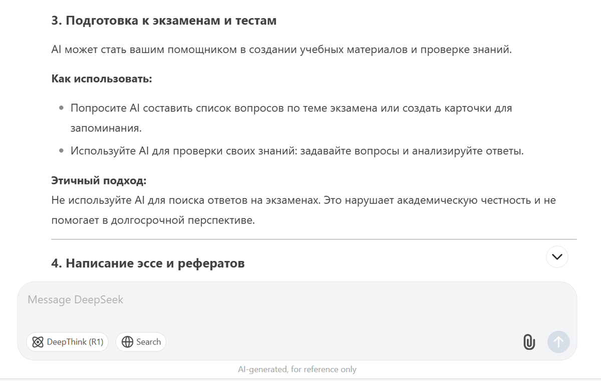Click the bullet starting "Попросите AI составить список"
Image resolution: width=601 pixels, height=381 pixels.
(291, 118)
